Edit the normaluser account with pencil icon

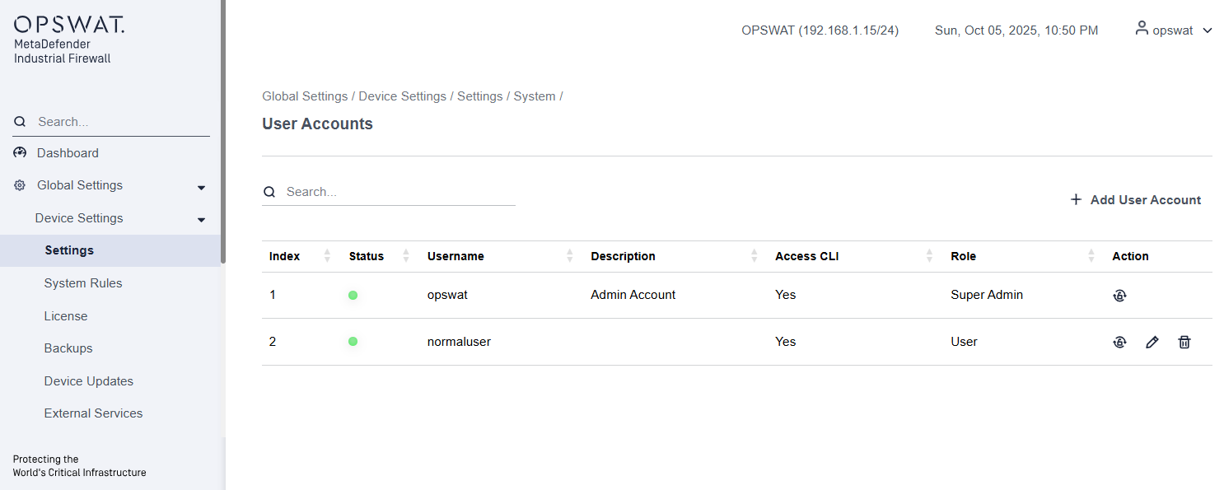[x=1152, y=342]
